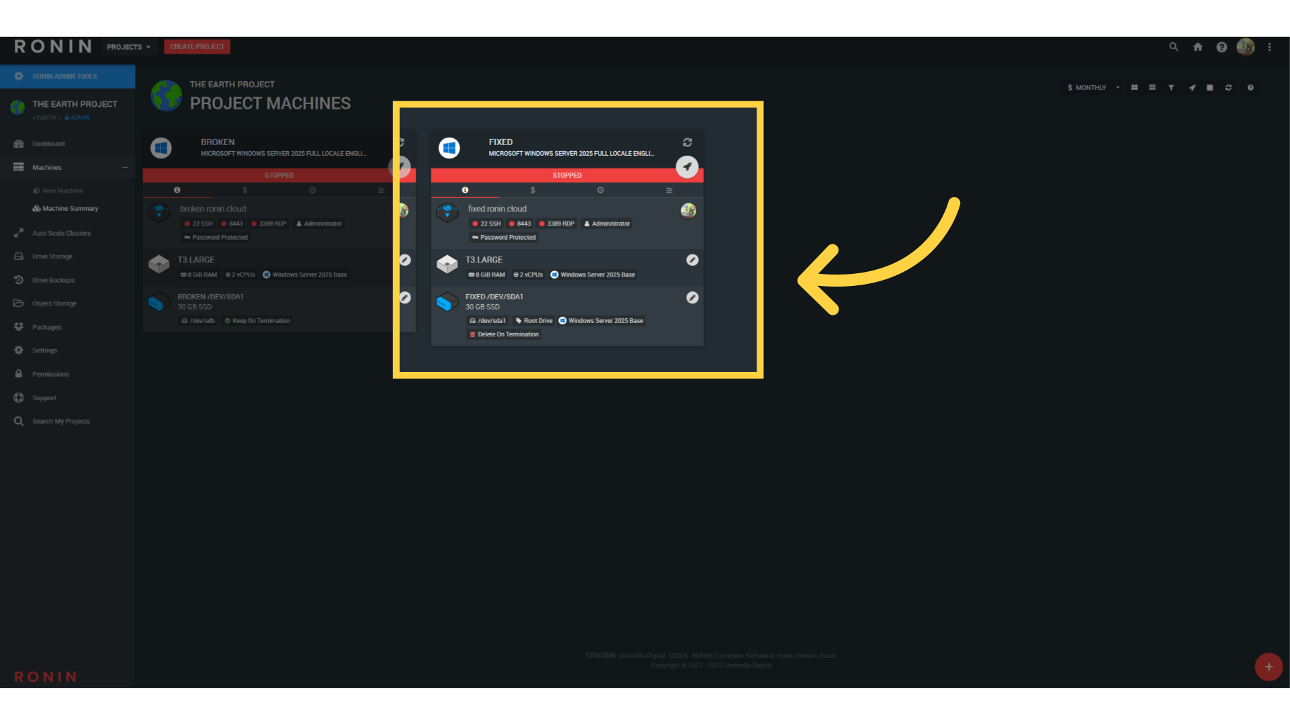Screen dimensions: 1290x725
Task: Click the RONIN logo in header
Action: (x=53, y=46)
